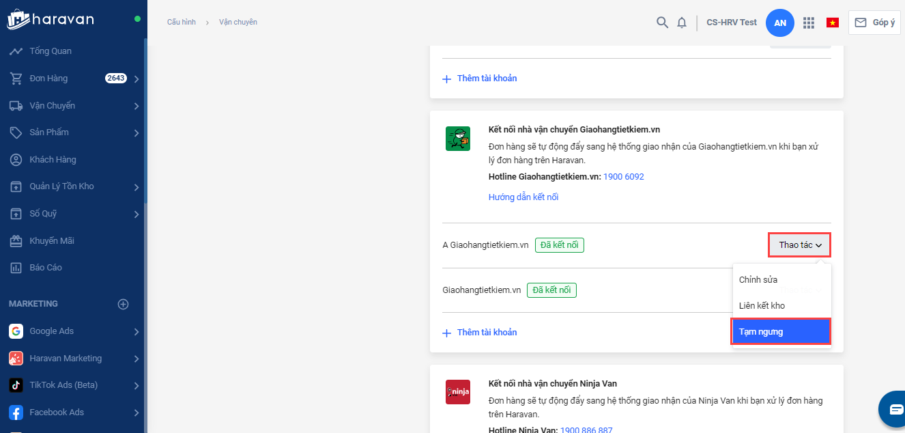Image resolution: width=905 pixels, height=433 pixels.
Task: Open the Hướng dẫn kết nối link
Action: (523, 197)
